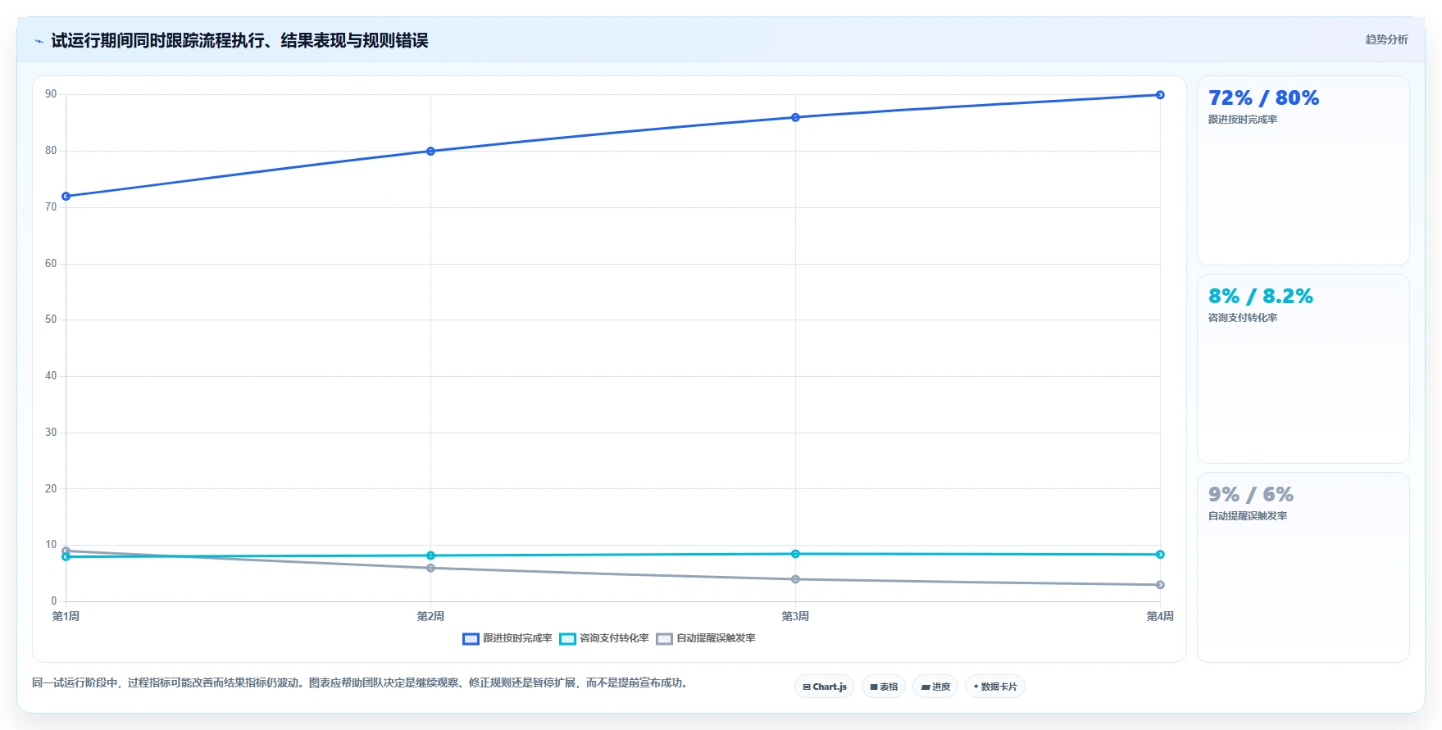1442x730 pixels.
Task: Click the 跟进按时完成率 data point at 第4周
Action: (1160, 95)
